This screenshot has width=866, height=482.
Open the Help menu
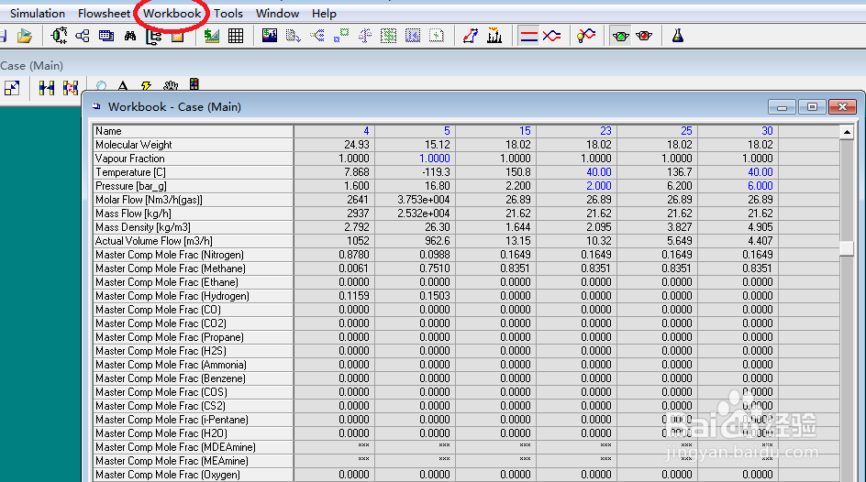point(324,13)
